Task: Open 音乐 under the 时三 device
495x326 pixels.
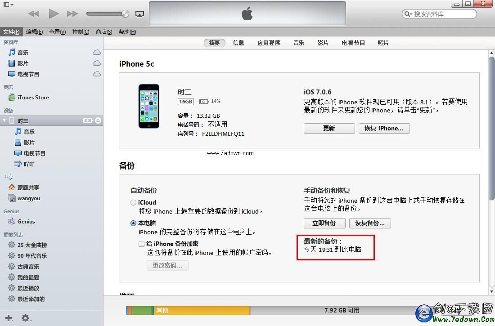Action: pyautogui.click(x=29, y=132)
